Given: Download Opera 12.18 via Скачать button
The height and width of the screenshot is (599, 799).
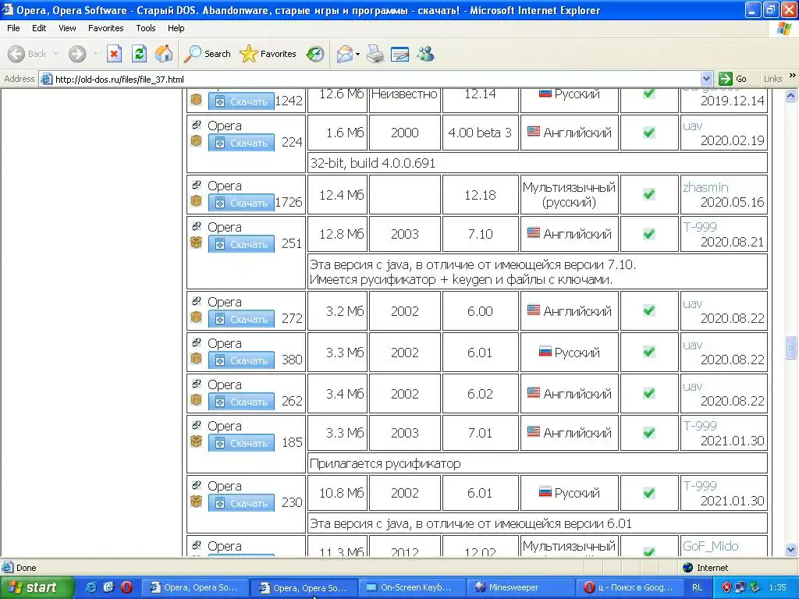Looking at the screenshot, I should (x=241, y=204).
